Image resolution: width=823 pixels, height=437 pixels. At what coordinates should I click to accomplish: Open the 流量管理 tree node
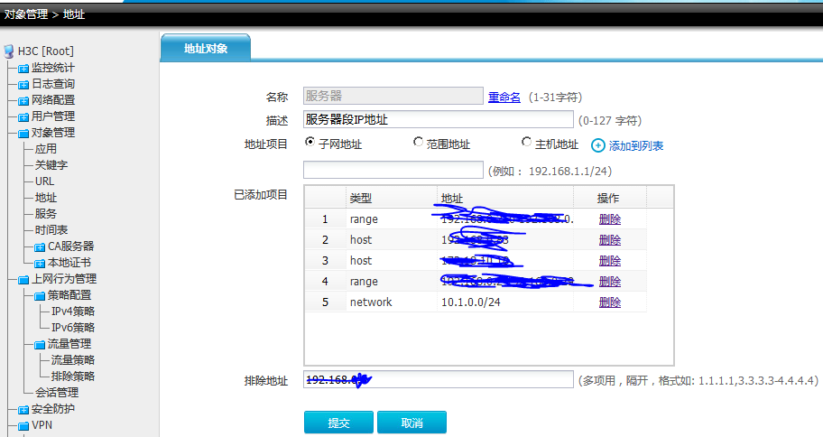click(69, 344)
